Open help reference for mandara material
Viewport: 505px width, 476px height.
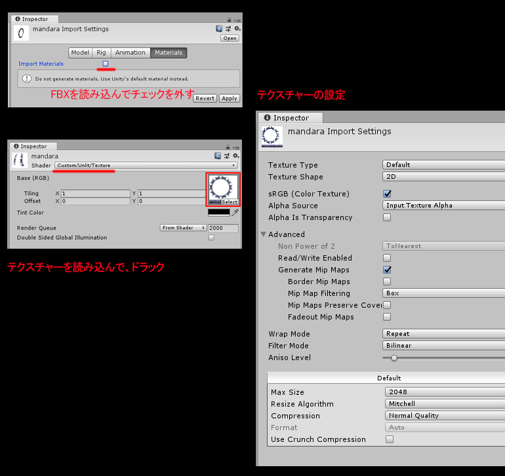coord(219,156)
